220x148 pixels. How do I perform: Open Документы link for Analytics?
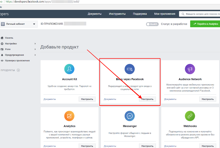[50, 146]
